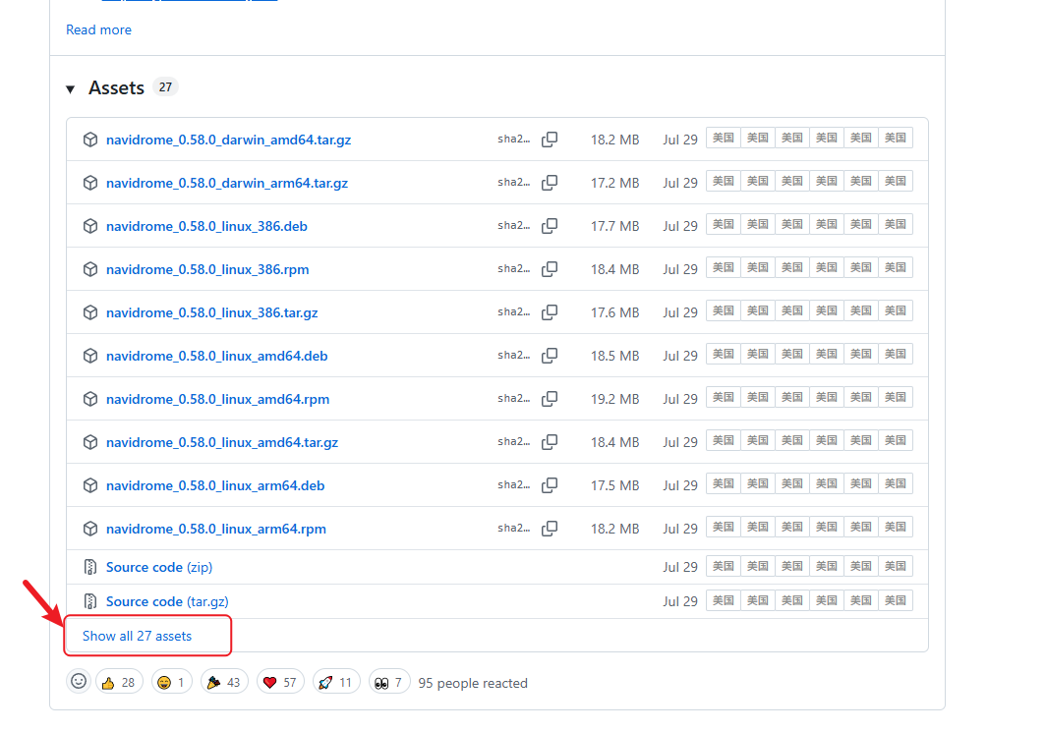Click package icon beside linux_amd64.rpm
1046x731 pixels.
(x=90, y=399)
